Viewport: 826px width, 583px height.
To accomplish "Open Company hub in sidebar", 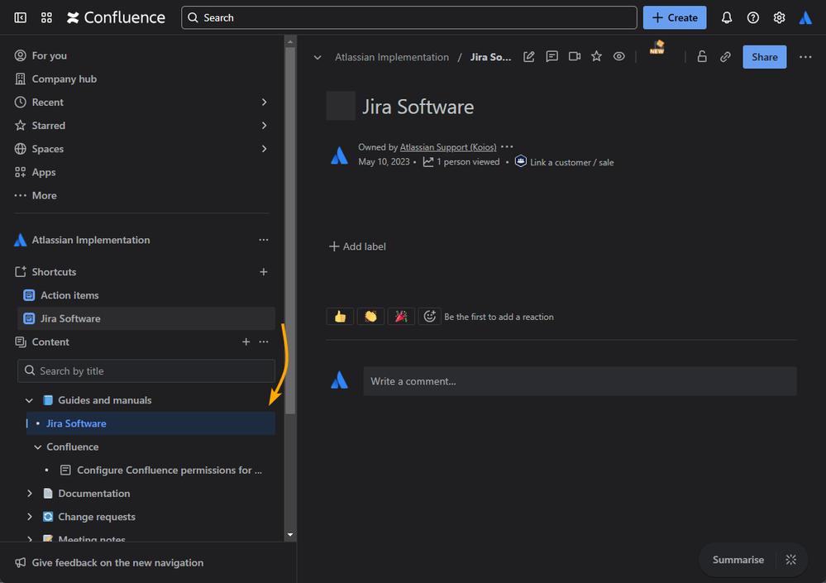I will 64,79.
